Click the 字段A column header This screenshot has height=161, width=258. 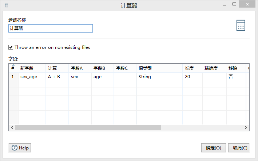[80, 68]
